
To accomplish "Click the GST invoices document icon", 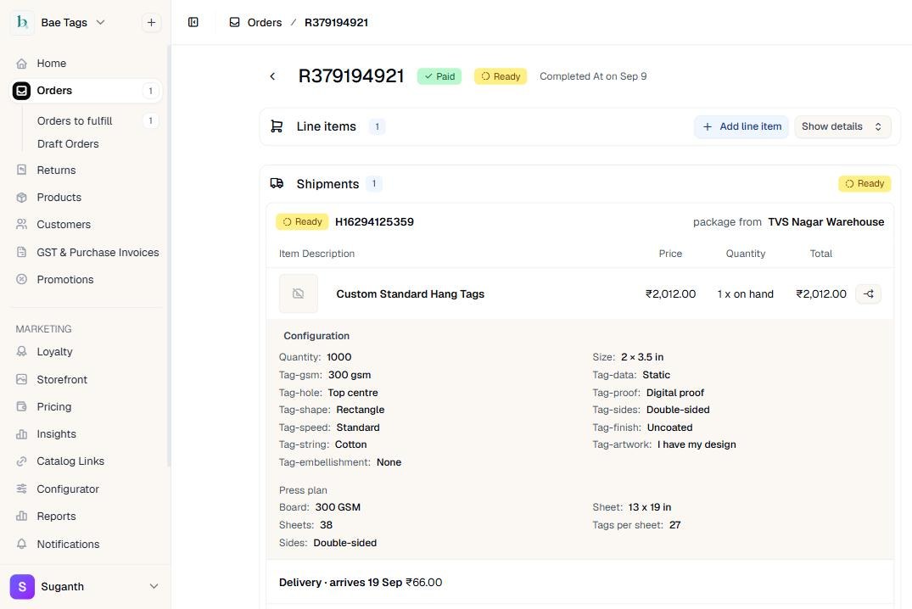I will coord(21,252).
